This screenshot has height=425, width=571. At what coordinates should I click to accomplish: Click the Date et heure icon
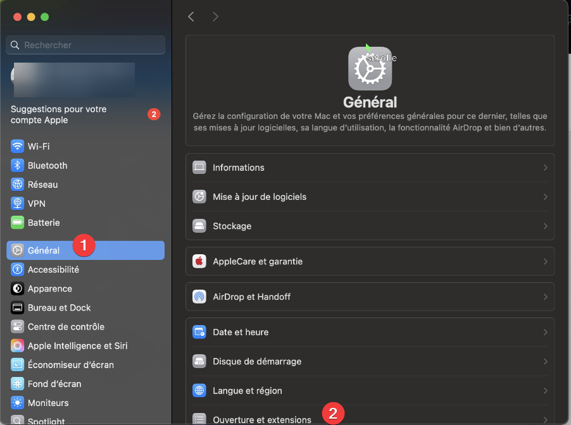point(199,332)
